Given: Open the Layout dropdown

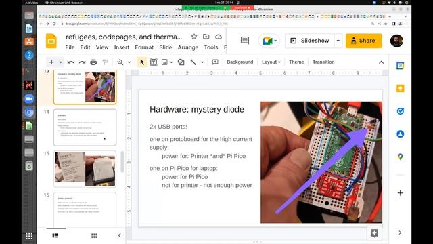Looking at the screenshot, I should pyautogui.click(x=271, y=62).
